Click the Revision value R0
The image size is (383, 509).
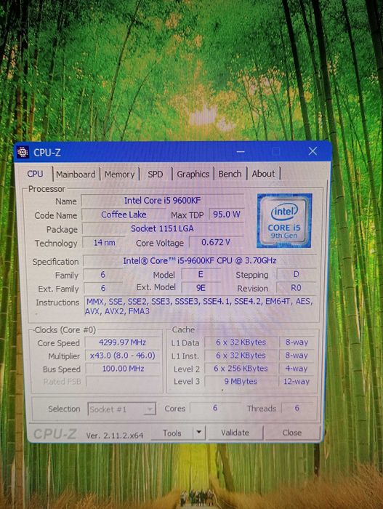(296, 288)
